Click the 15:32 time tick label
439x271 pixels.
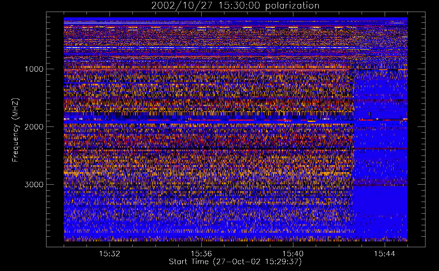point(110,254)
